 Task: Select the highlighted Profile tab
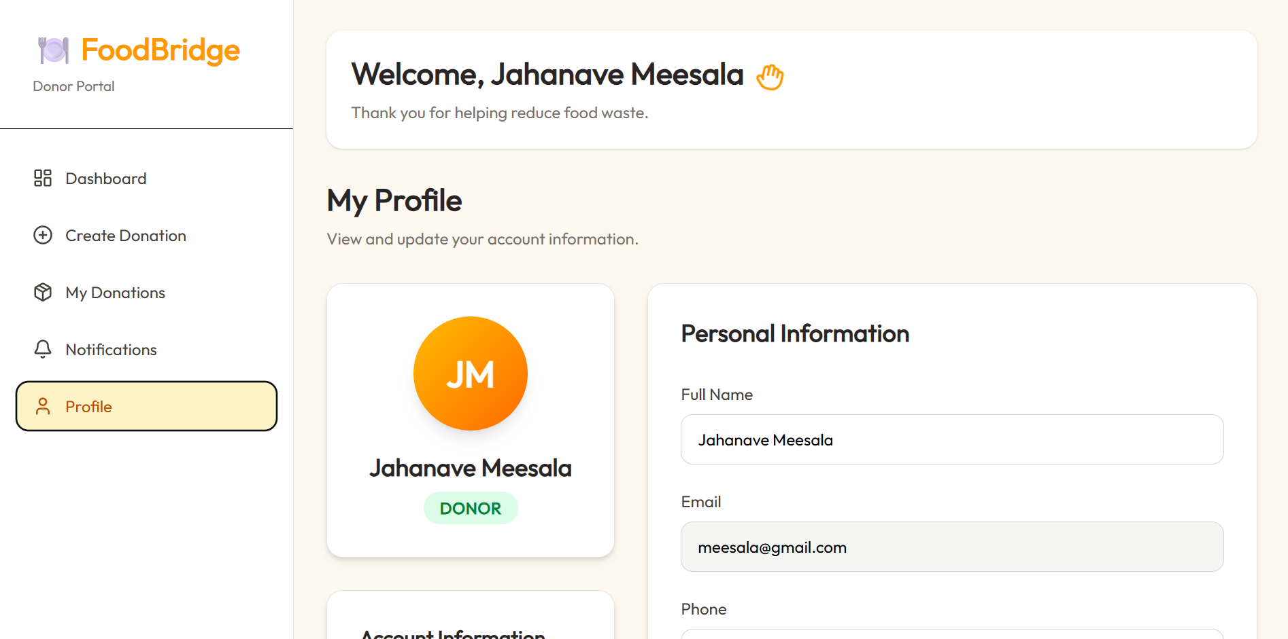tap(146, 406)
